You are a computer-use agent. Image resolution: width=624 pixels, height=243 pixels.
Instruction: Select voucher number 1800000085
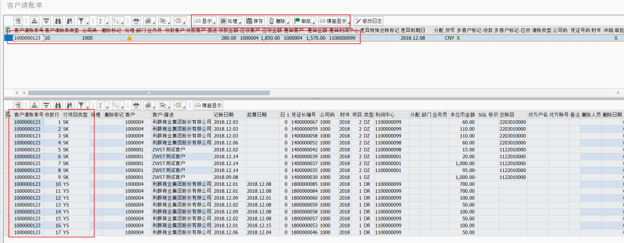click(x=304, y=184)
